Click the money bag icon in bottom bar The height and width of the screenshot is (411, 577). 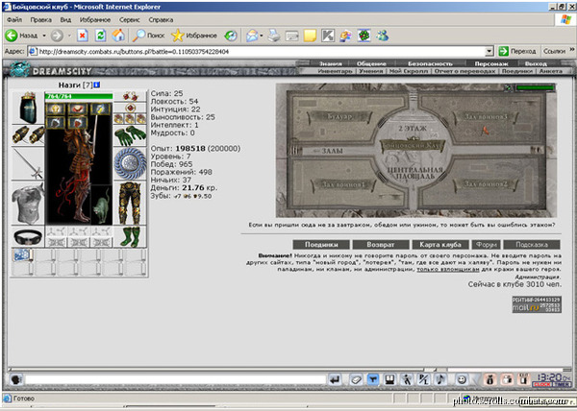(489, 379)
